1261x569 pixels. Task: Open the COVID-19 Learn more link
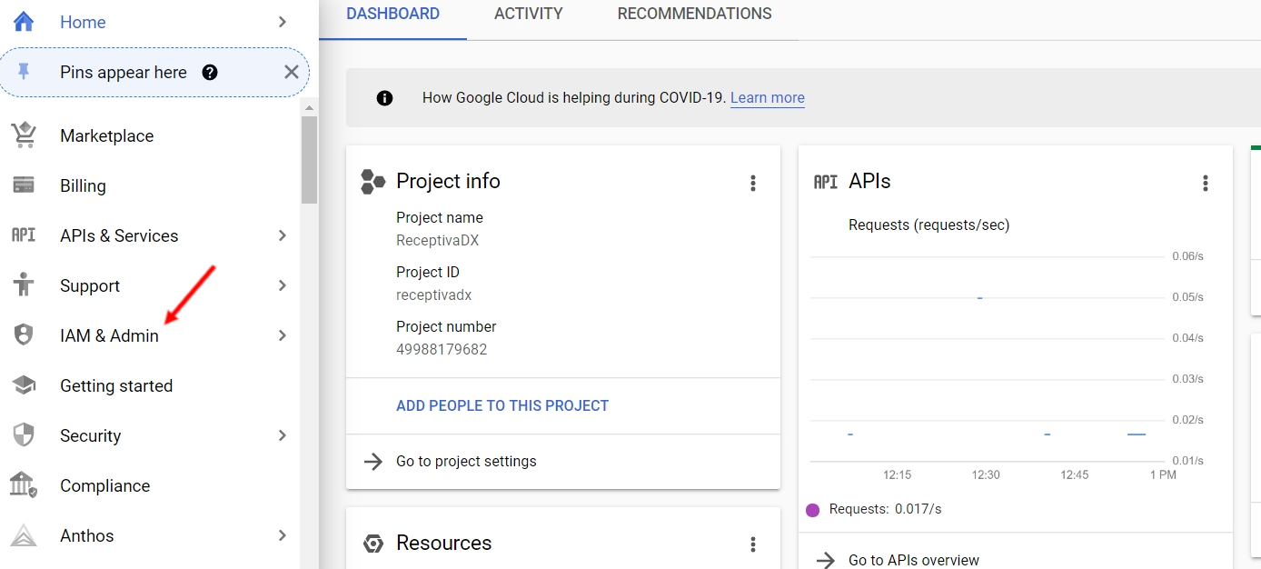pyautogui.click(x=767, y=98)
